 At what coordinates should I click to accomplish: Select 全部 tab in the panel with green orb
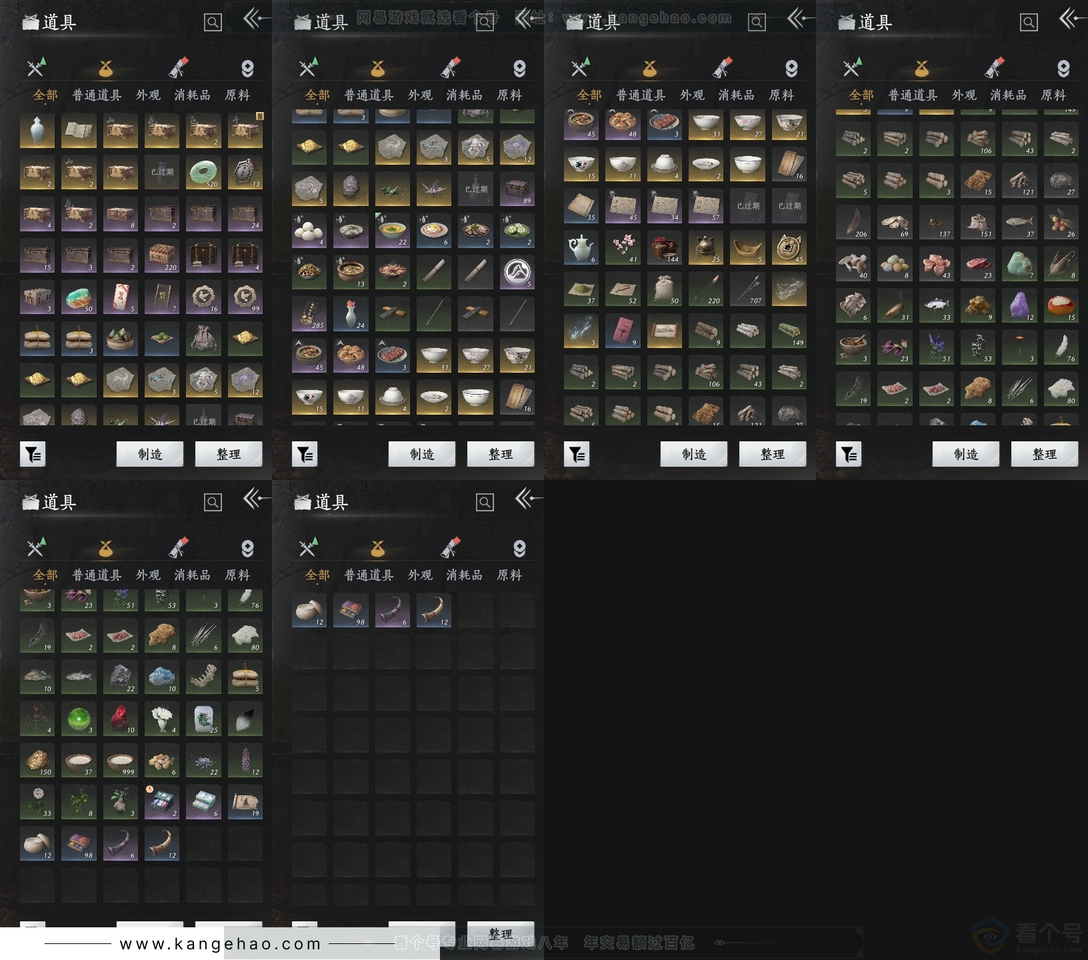(x=45, y=575)
